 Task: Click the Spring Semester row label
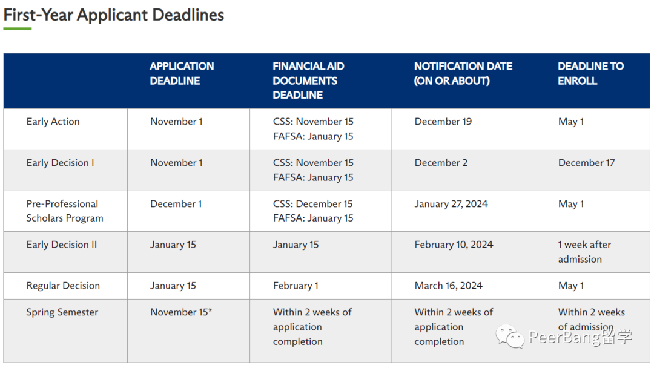[62, 312]
